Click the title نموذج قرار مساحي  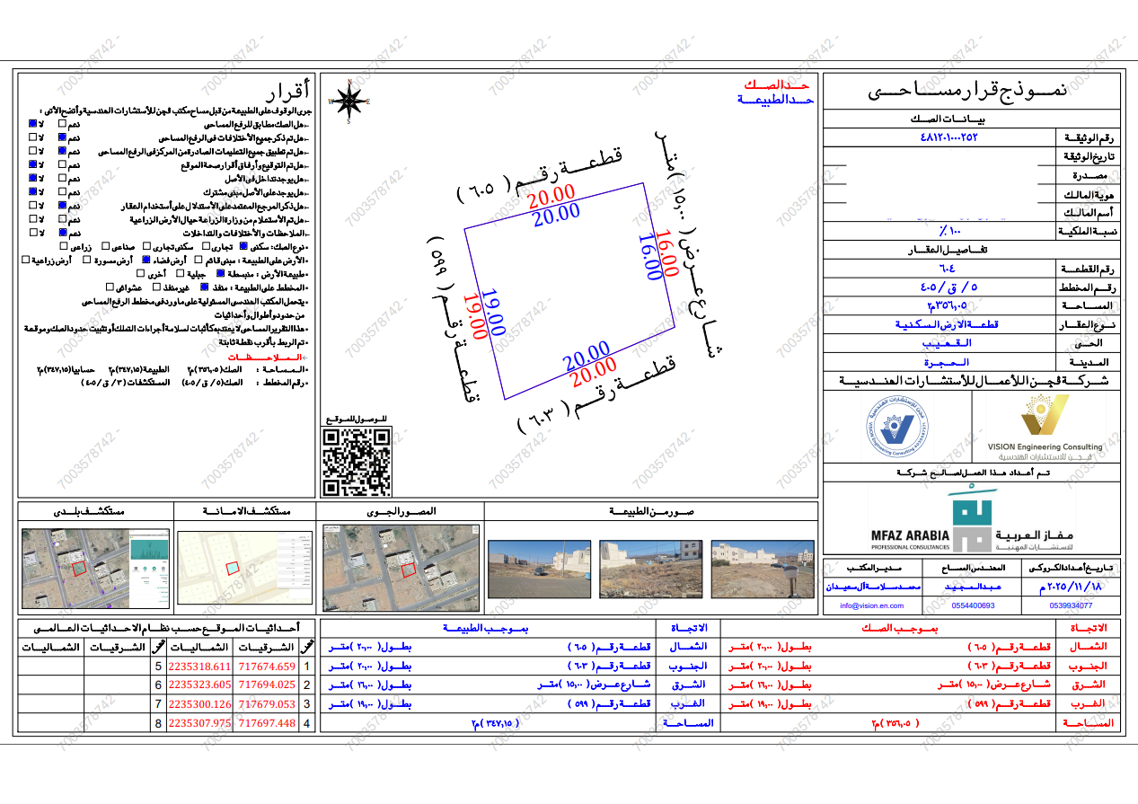(968, 92)
